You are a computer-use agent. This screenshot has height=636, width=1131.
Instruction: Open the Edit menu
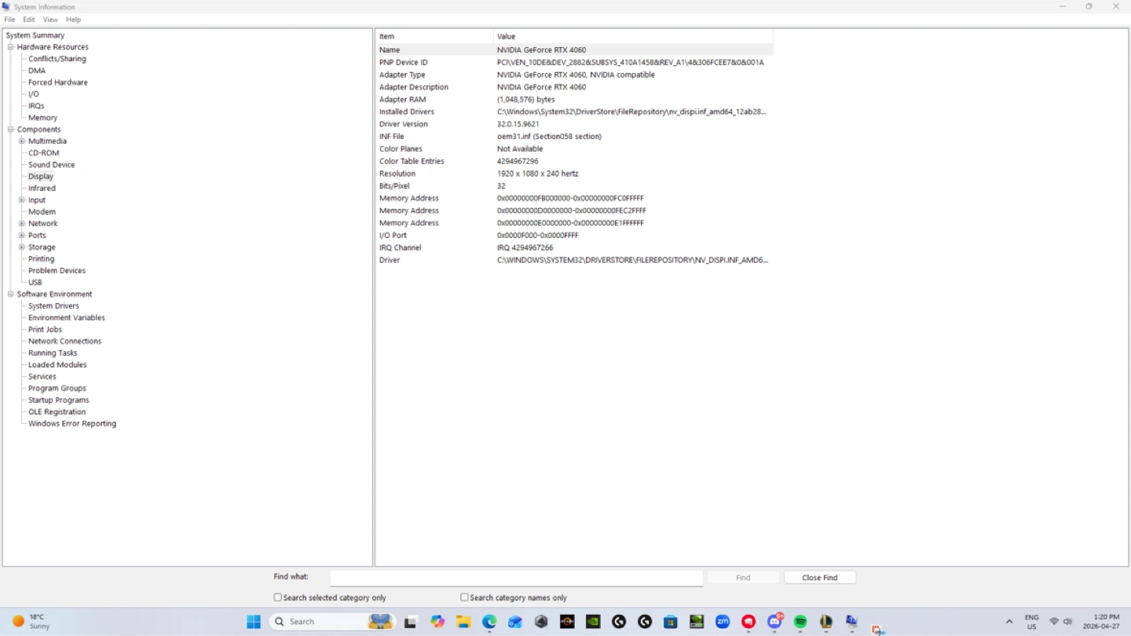point(29,20)
